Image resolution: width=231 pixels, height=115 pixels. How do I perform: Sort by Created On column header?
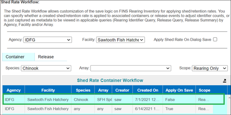pos(148,90)
